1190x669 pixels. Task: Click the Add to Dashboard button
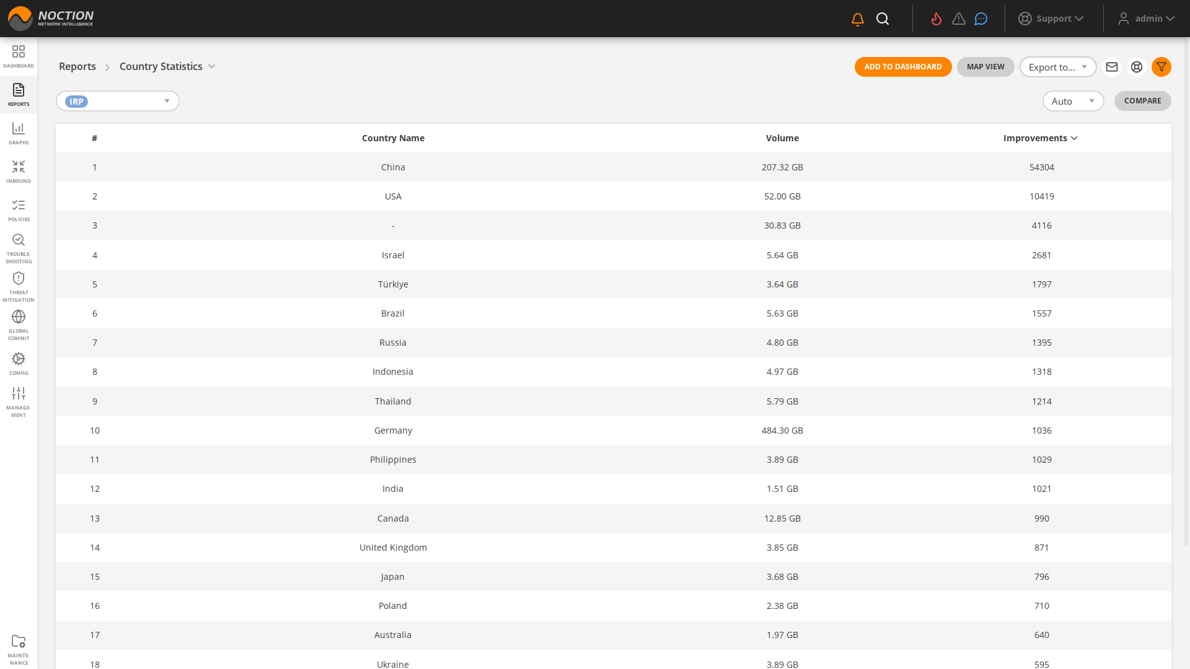coord(903,67)
